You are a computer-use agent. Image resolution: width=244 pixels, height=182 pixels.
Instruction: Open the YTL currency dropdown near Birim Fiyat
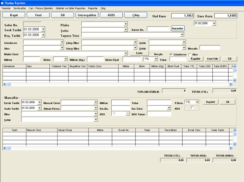click(x=156, y=59)
